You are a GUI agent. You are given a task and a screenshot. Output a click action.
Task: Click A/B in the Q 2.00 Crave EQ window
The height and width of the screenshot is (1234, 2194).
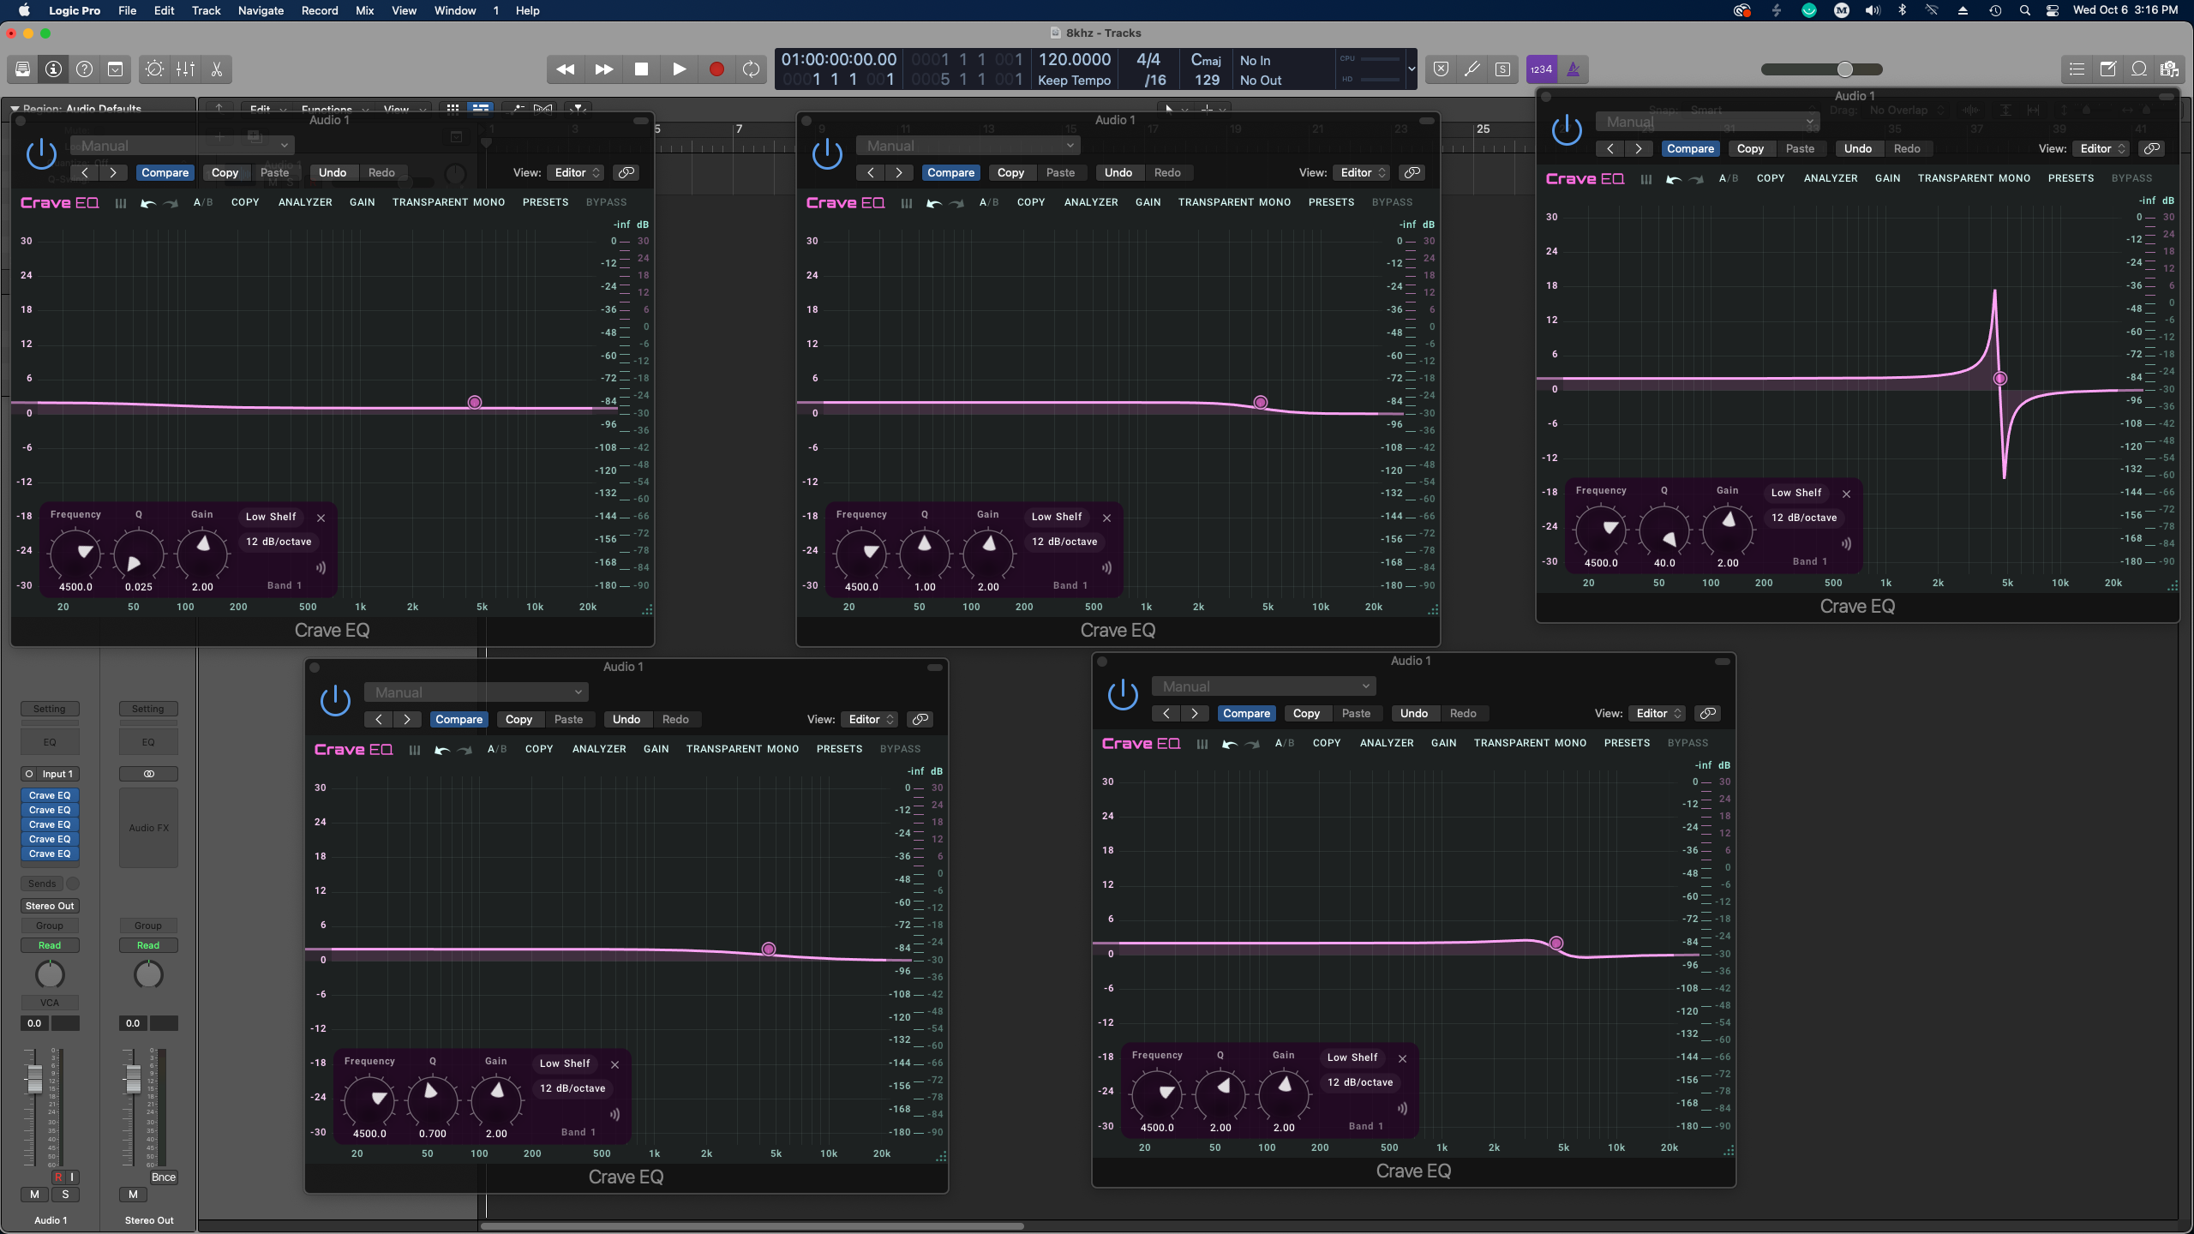coord(1285,743)
